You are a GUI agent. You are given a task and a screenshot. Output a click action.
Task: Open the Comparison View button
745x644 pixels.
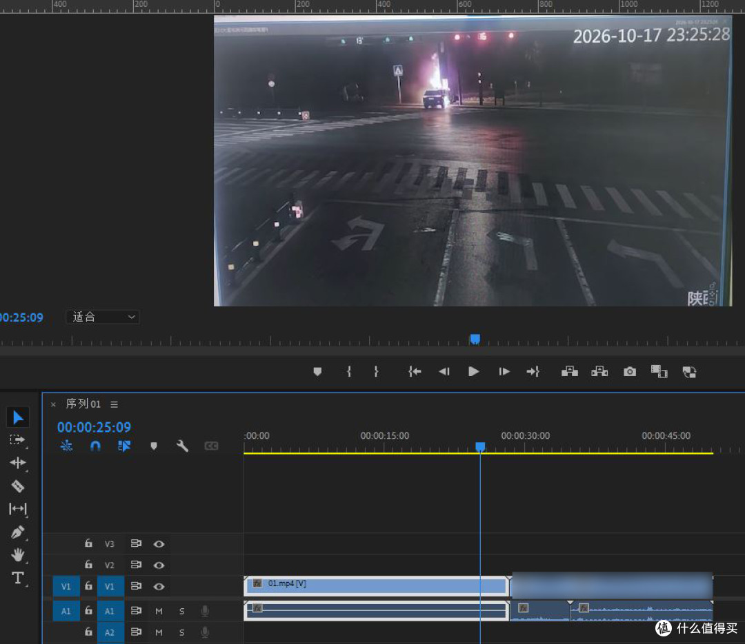point(659,372)
